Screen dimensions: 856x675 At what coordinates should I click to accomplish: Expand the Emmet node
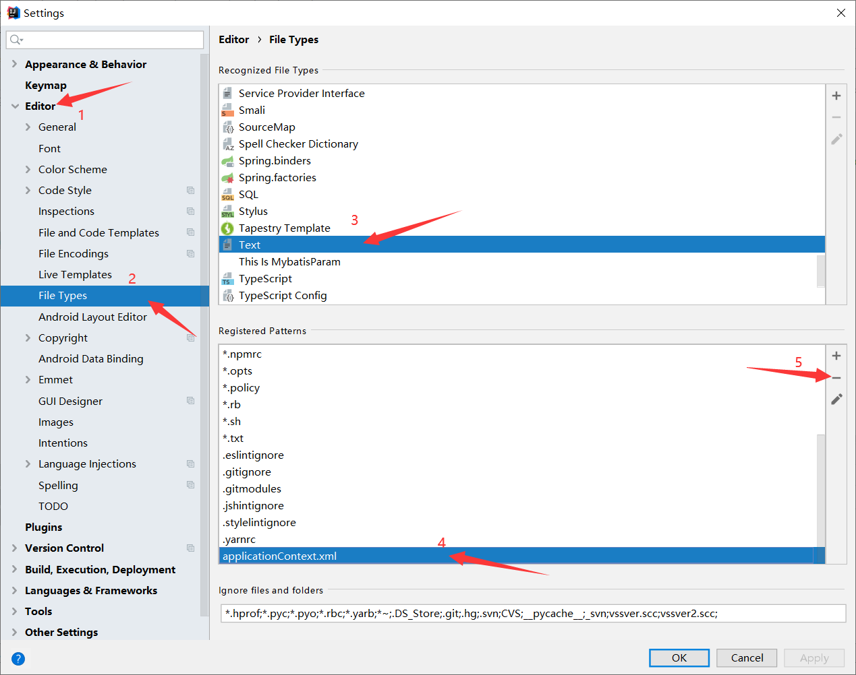click(28, 379)
